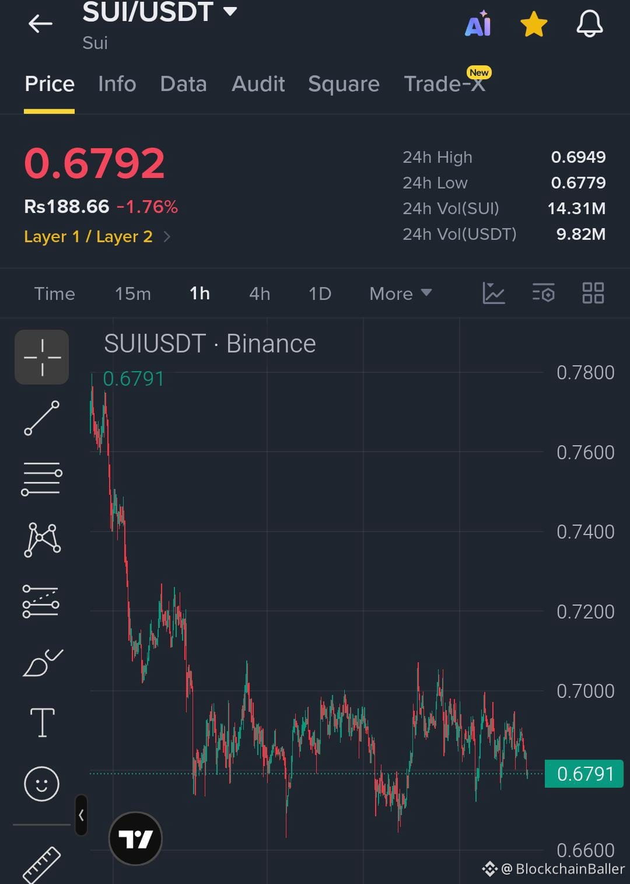The height and width of the screenshot is (884, 630).
Task: Select the 15m chart interval
Action: pyautogui.click(x=133, y=293)
